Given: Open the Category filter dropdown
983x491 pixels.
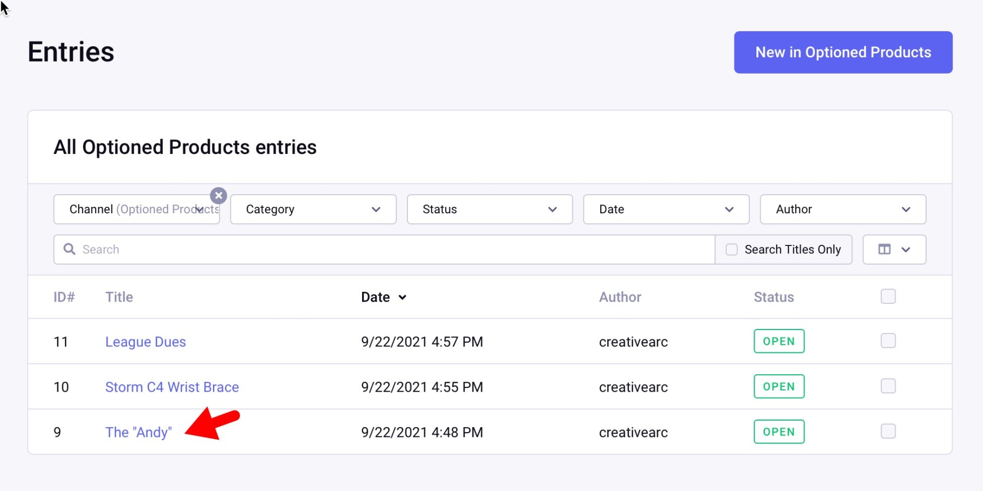Looking at the screenshot, I should click(312, 209).
